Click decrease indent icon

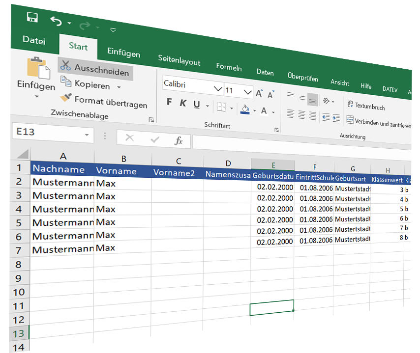coord(326,117)
